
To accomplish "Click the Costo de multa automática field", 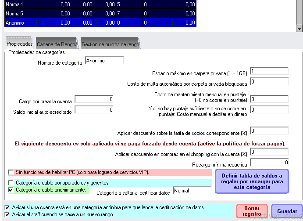I will tap(269, 82).
